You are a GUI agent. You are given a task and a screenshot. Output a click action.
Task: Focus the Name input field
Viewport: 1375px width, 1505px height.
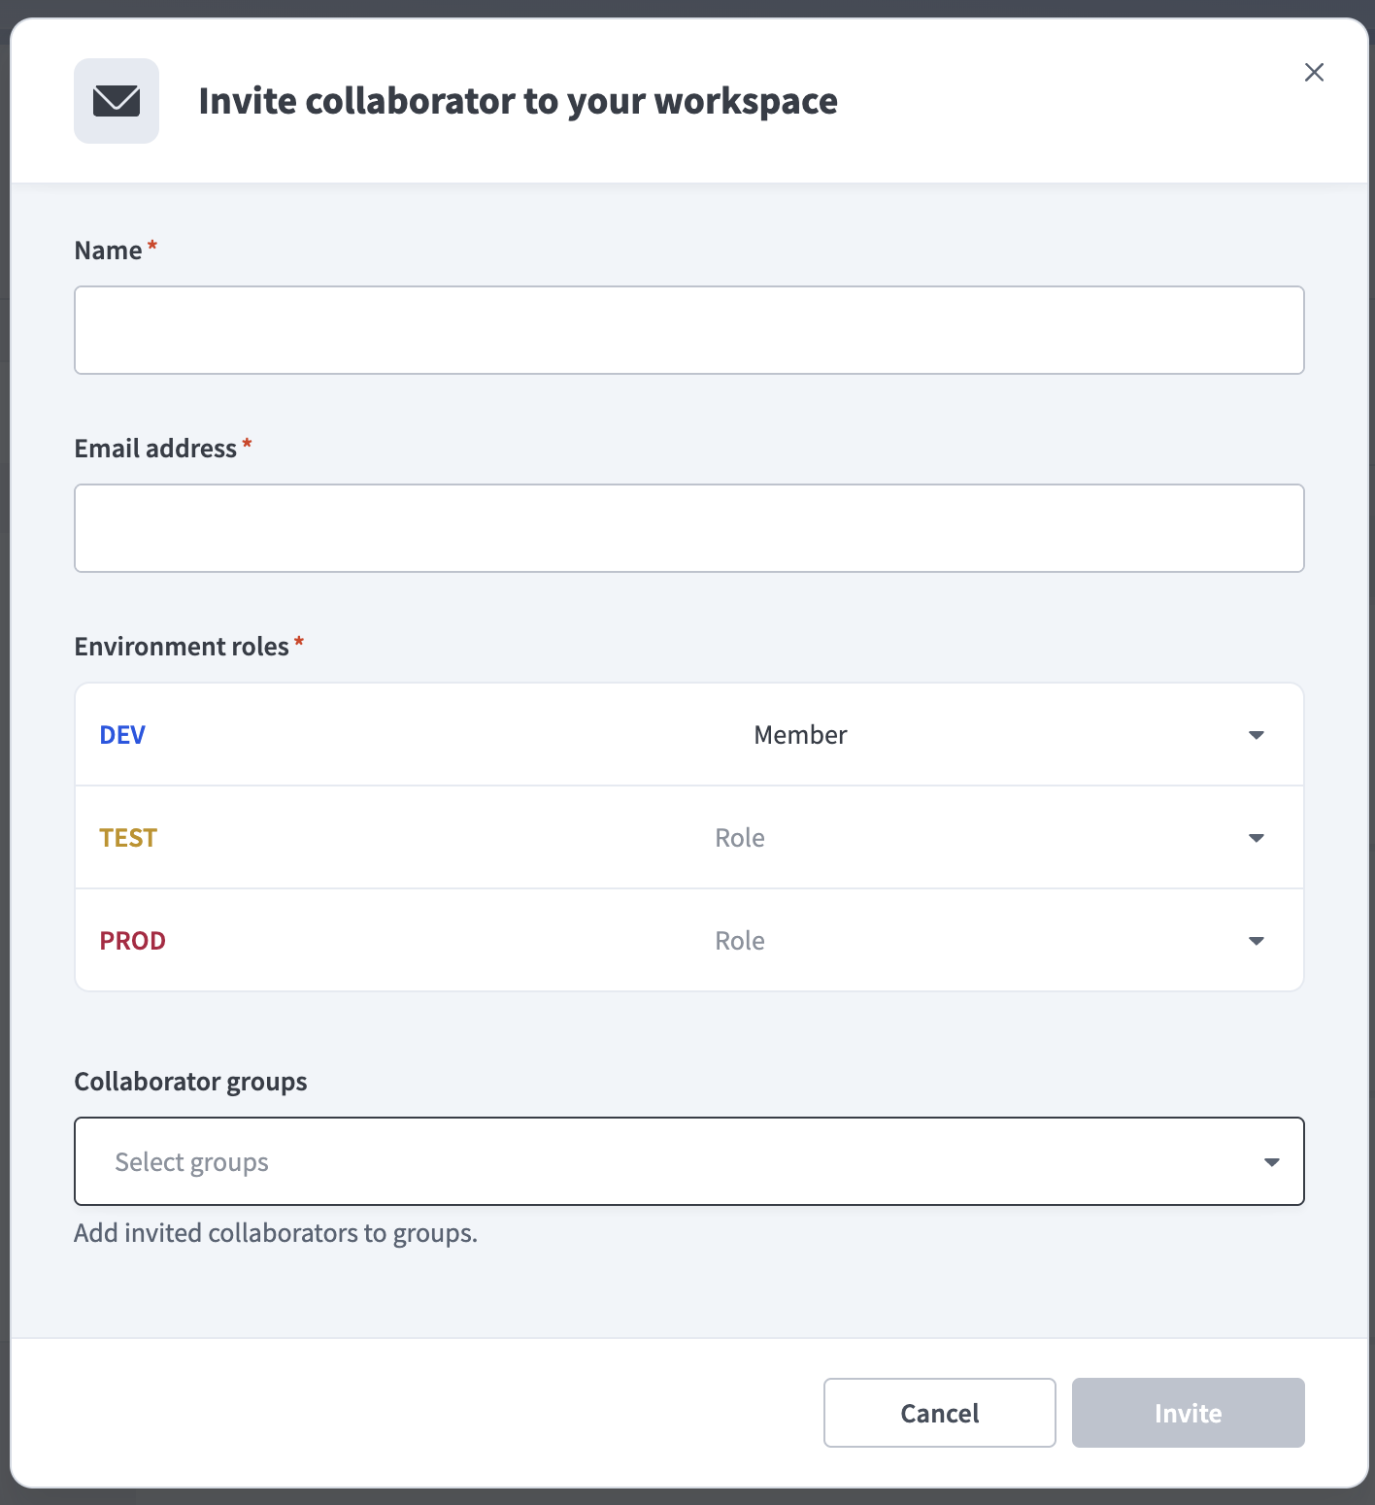(x=688, y=330)
